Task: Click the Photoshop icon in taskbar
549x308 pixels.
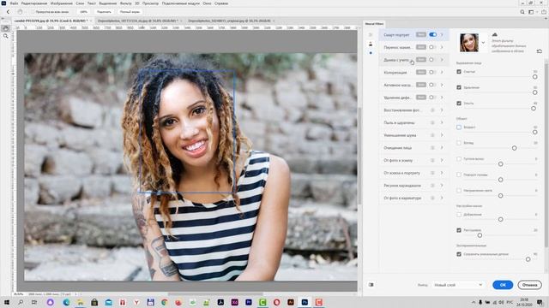Action: coord(305,302)
